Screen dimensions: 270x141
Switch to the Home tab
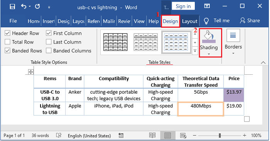click(x=34, y=21)
